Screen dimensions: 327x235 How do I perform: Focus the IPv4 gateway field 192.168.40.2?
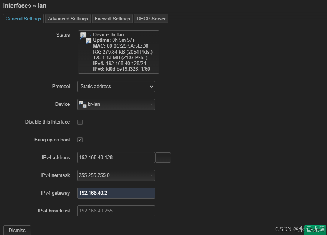click(116, 193)
